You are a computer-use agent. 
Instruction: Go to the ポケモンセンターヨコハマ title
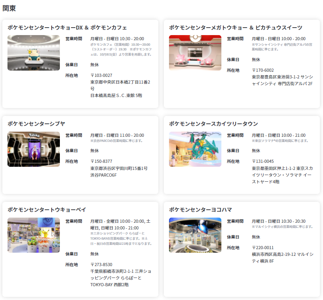200,210
